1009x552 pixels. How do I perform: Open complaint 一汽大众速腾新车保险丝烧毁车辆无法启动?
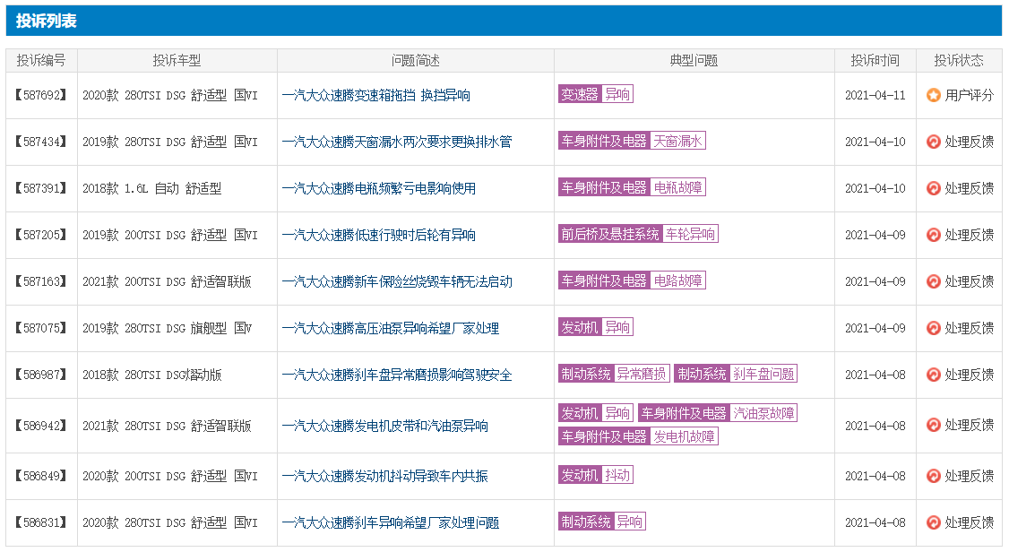tap(397, 281)
